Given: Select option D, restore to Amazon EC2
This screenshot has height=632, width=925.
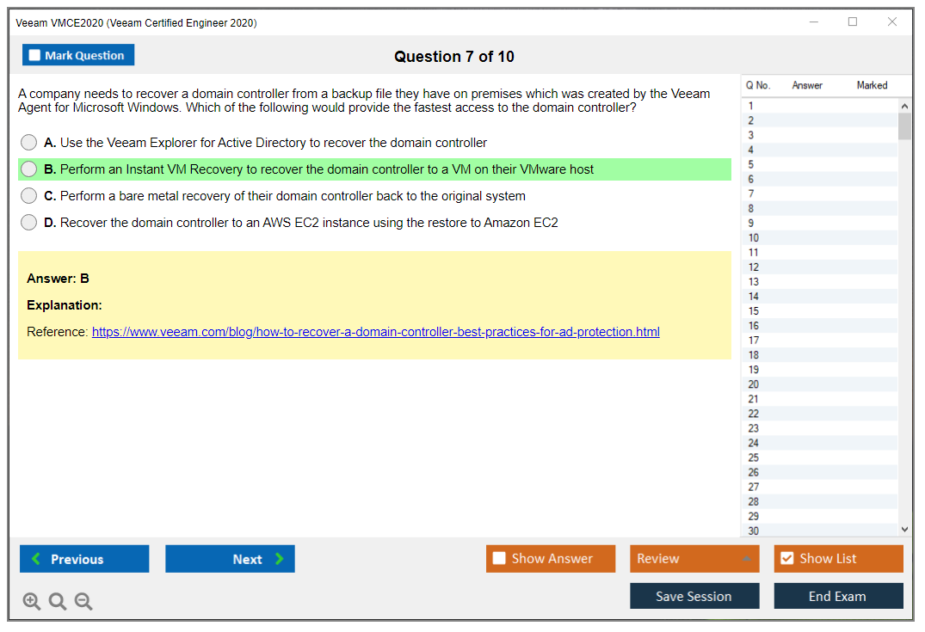Looking at the screenshot, I should tap(29, 223).
